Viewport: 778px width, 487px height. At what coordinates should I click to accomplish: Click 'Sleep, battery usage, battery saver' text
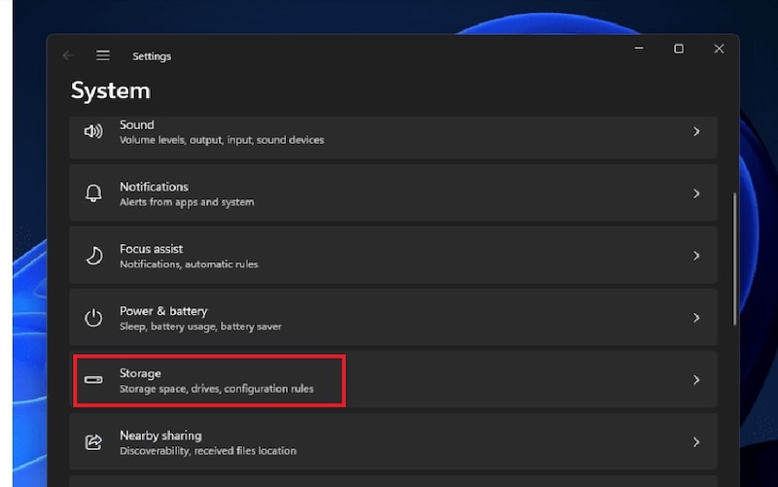pos(200,327)
